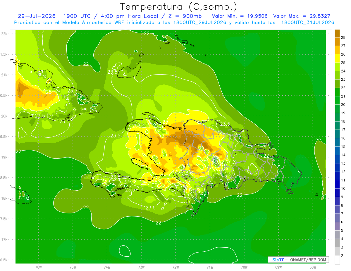Pick the yellow swatch between 25 and 26
351x271 pixels.
pos(337,58)
